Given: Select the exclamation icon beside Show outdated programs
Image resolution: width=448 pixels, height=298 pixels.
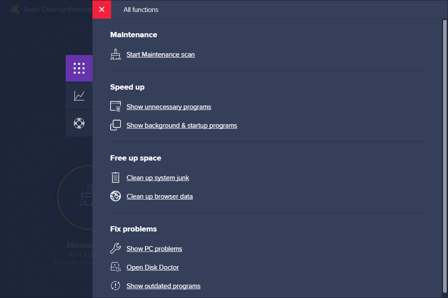Looking at the screenshot, I should tap(116, 286).
